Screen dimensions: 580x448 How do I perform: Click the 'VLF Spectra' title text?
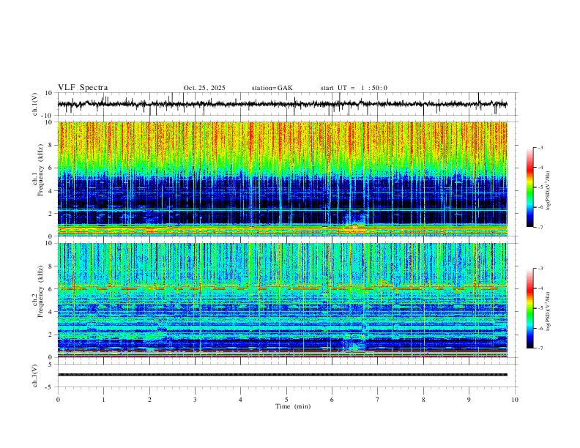click(83, 87)
